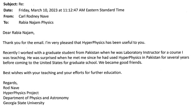Click the "Eastern Standard Time" text
Screen dimensions: 192x110
point(105,10)
